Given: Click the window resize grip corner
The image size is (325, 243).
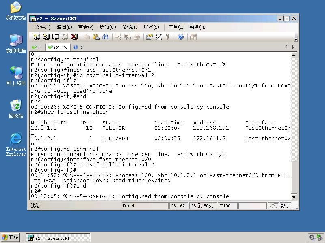Looking at the screenshot, I should 296,207.
